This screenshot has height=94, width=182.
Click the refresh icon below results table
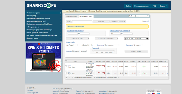click(69, 78)
